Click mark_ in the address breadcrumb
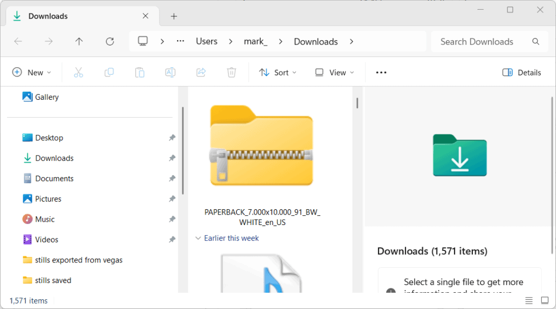Screen dimensions: 556x309 click(255, 41)
